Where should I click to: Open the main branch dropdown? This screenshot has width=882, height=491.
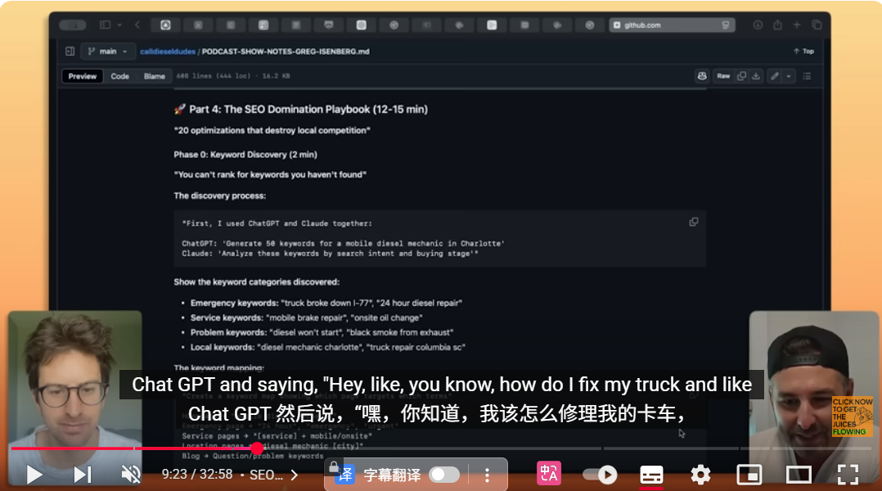coord(107,52)
